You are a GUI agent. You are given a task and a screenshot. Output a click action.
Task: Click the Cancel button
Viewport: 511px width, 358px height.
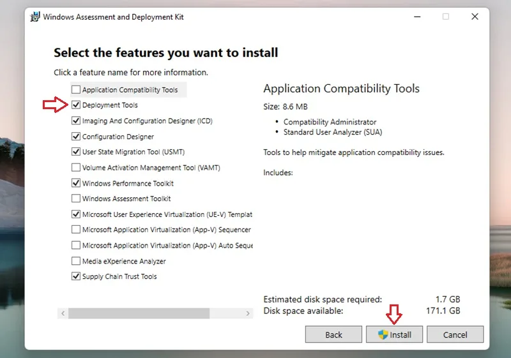[455, 334]
